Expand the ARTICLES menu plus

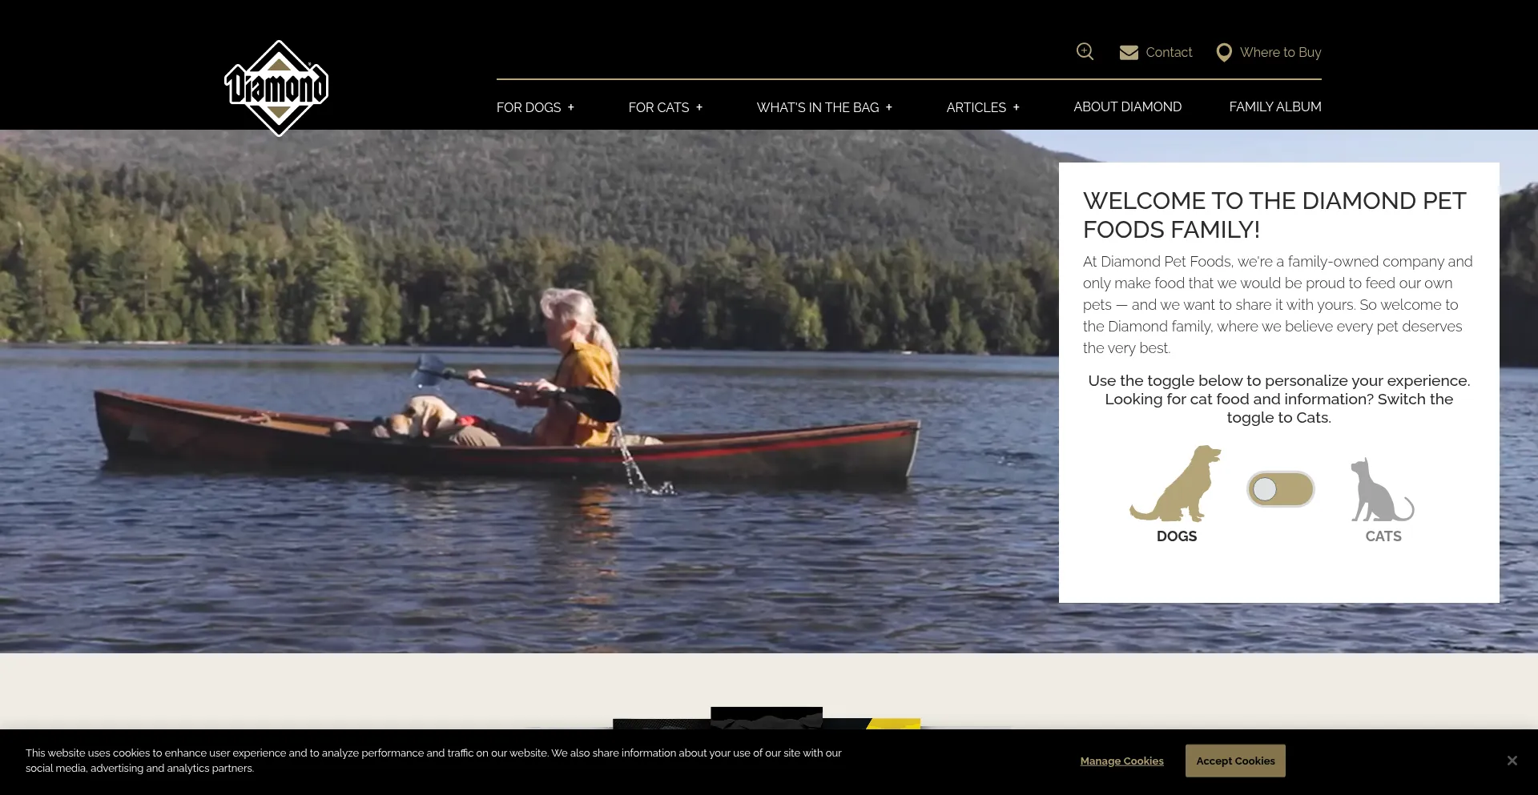[1017, 107]
